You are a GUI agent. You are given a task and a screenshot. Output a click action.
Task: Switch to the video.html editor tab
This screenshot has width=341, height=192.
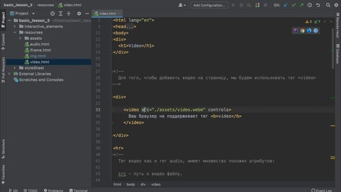click(x=108, y=13)
